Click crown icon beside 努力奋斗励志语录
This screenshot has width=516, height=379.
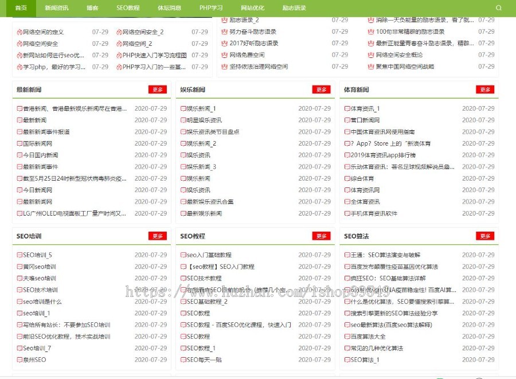[x=224, y=32]
